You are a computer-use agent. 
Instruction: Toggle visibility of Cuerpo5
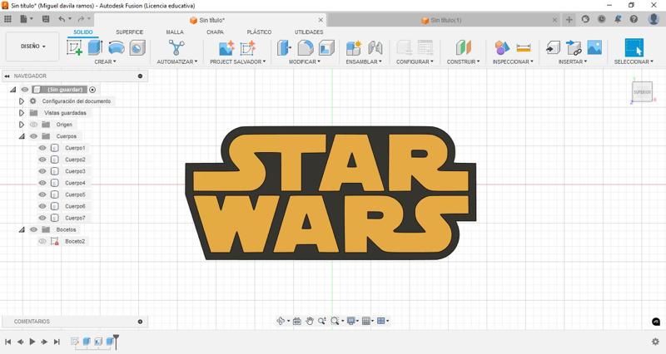tap(42, 194)
